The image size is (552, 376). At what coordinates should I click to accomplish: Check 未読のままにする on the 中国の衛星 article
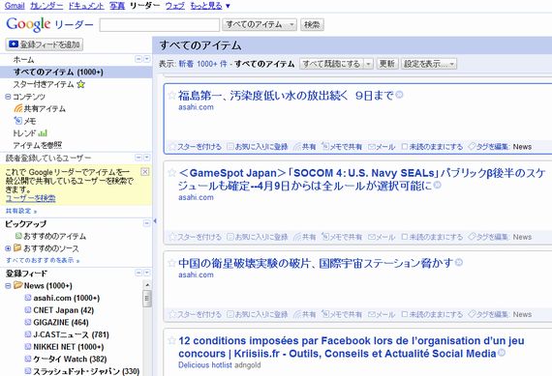click(405, 314)
